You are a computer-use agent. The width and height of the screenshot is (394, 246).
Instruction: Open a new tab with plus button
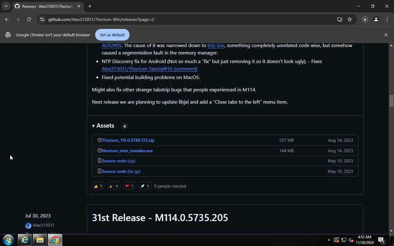click(90, 6)
